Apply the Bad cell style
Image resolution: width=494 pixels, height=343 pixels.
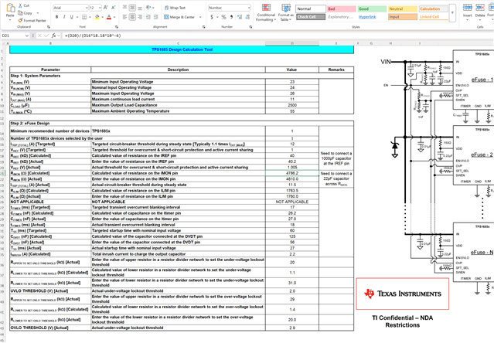341,8
